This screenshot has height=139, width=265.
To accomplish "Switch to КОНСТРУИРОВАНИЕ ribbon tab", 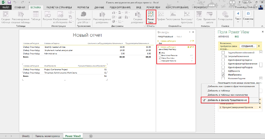I will (x=177, y=7).
